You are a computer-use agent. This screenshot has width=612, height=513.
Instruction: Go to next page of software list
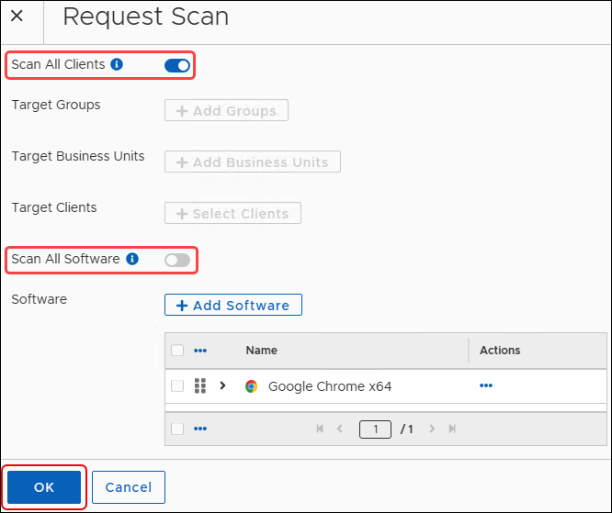432,429
